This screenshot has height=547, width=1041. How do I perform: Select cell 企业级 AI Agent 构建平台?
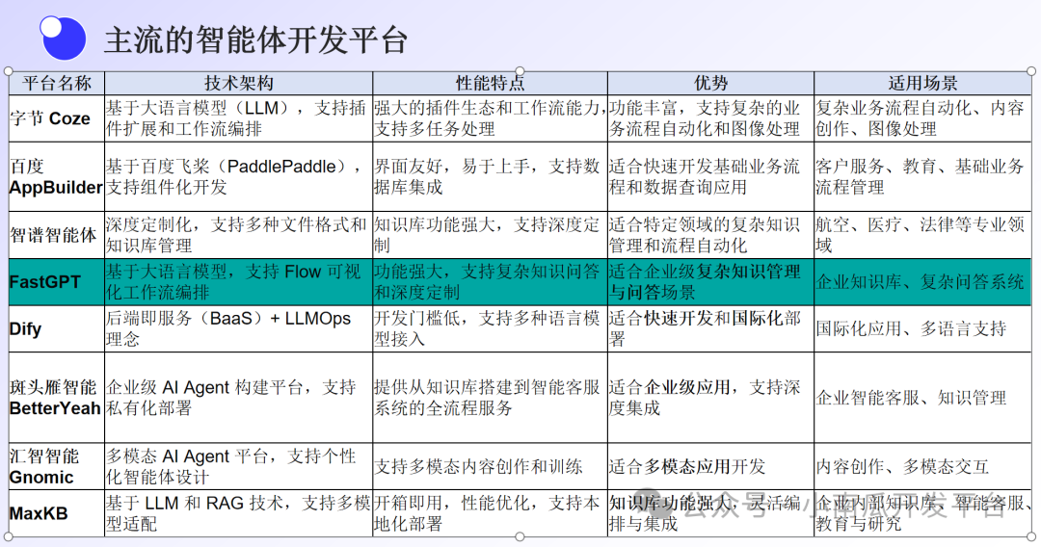[x=238, y=397]
